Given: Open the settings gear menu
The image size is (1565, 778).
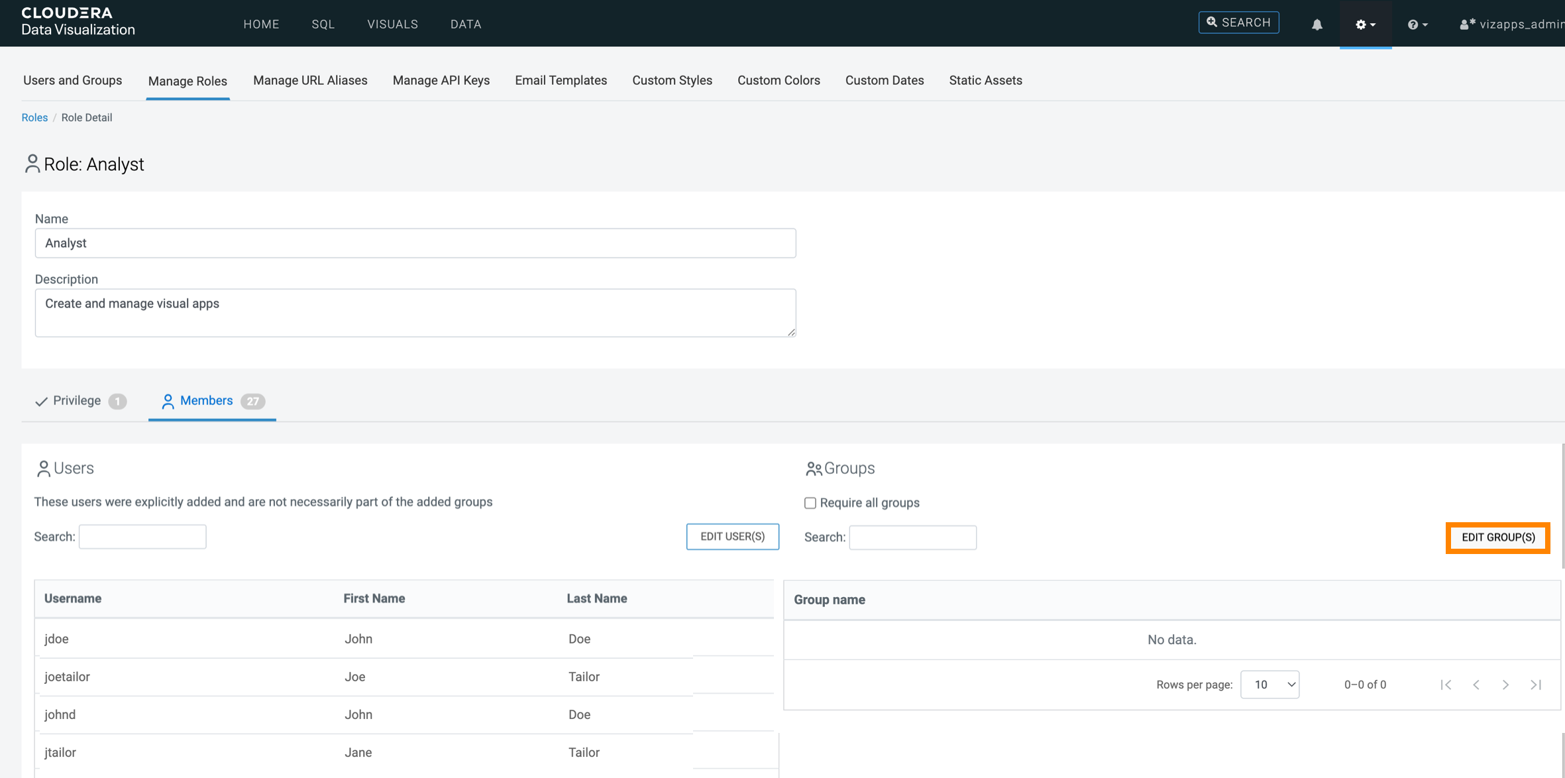Looking at the screenshot, I should point(1365,25).
